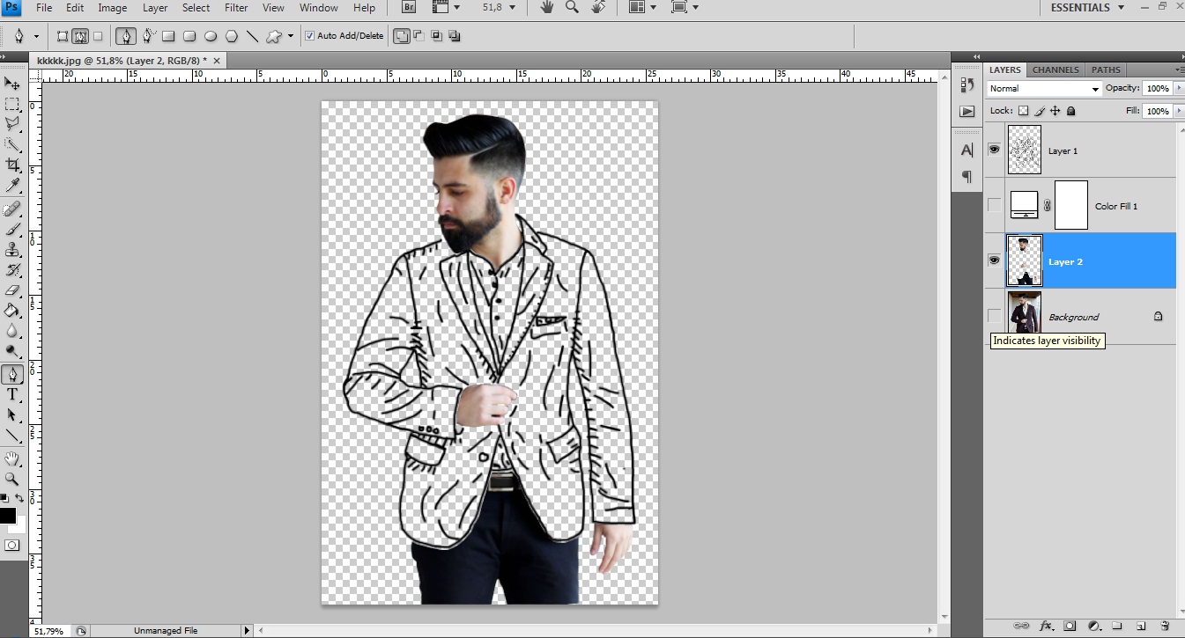Select the Pen tool in the toolbox
Image resolution: width=1185 pixels, height=638 pixels.
[x=12, y=375]
